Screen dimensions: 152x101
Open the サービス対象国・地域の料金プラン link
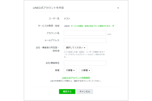91,26
